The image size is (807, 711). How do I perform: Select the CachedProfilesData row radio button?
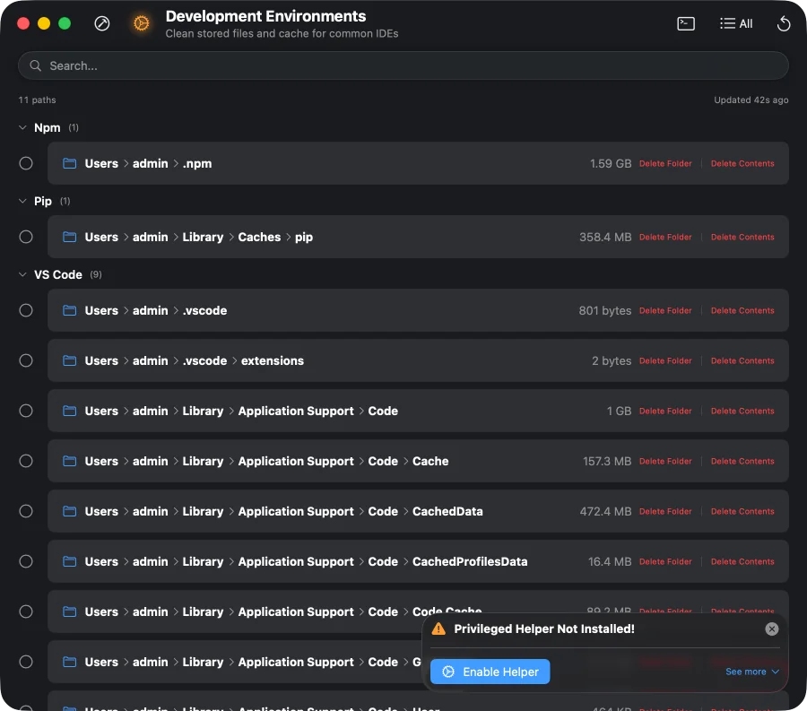[26, 561]
